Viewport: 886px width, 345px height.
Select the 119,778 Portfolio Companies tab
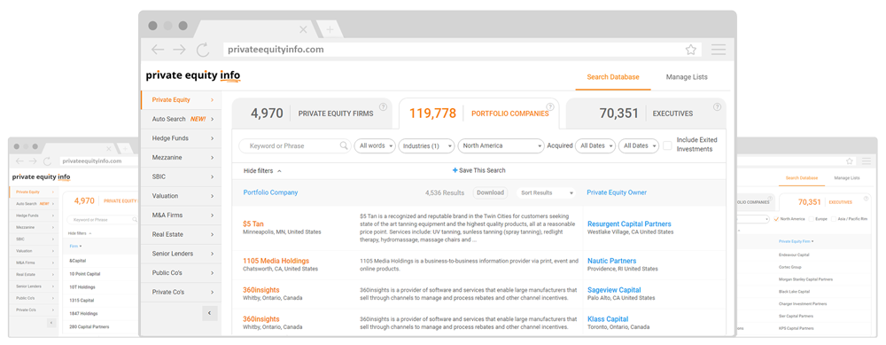click(x=478, y=114)
